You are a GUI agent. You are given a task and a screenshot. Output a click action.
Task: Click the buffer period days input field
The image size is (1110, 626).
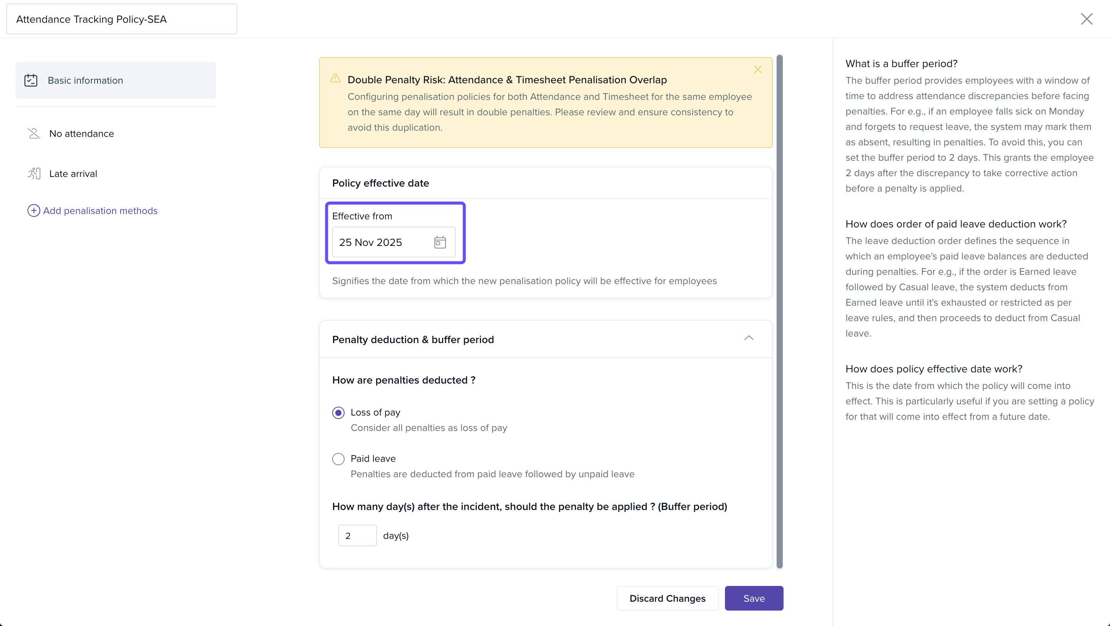[357, 535]
